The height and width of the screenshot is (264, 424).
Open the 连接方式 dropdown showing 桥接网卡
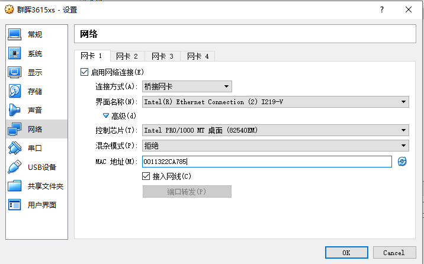pos(187,86)
